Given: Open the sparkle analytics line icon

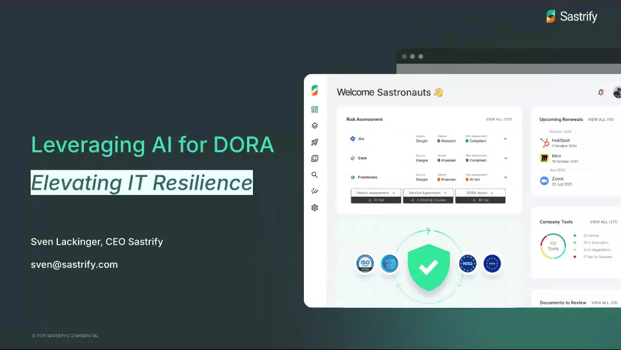Looking at the screenshot, I should 314,191.
